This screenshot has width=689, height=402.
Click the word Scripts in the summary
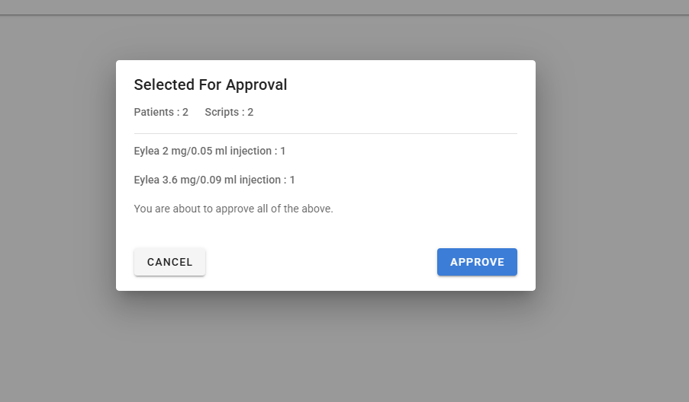[x=222, y=113]
